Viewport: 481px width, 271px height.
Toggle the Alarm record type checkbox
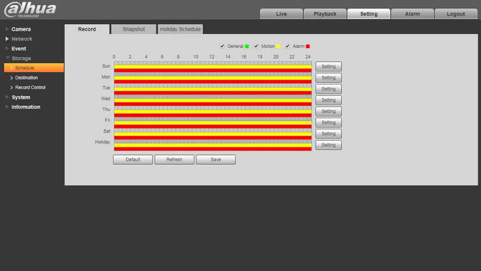pyautogui.click(x=288, y=46)
